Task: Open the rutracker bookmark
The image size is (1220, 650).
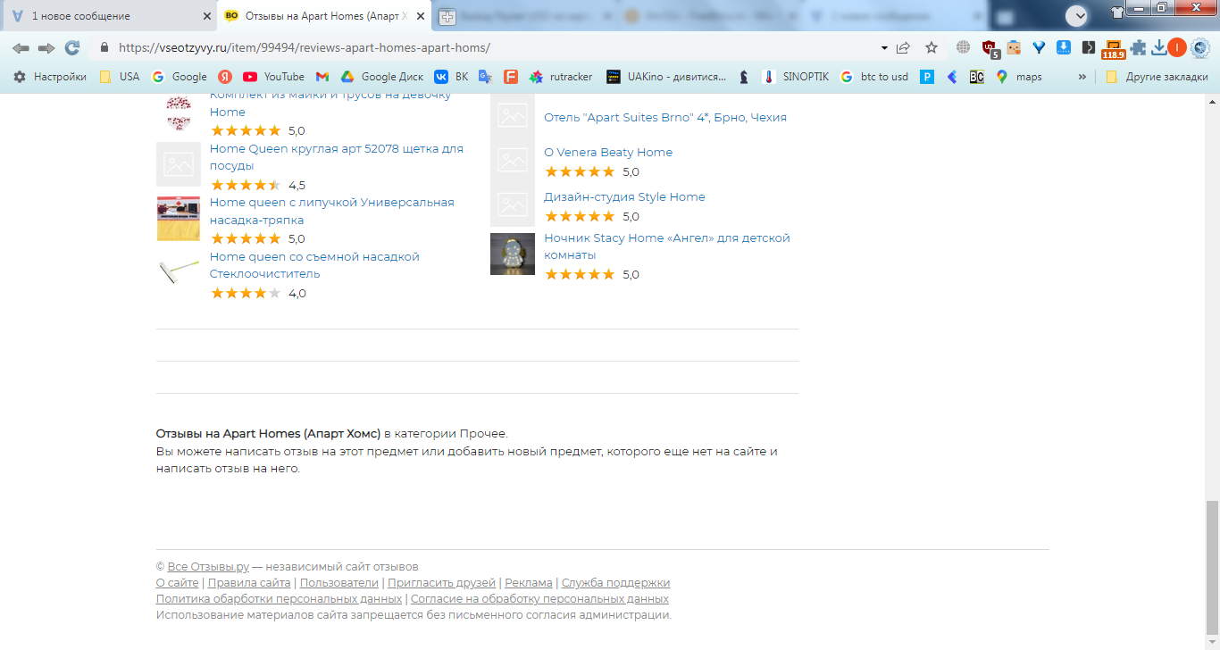Action: [x=561, y=77]
